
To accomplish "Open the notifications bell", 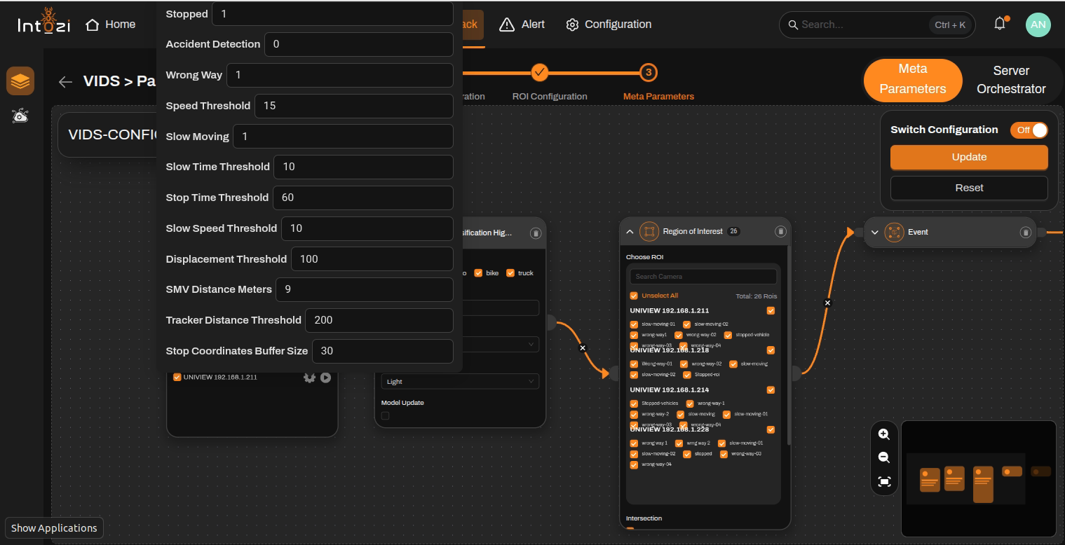I will coord(1000,24).
